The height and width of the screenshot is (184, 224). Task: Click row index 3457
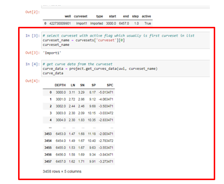[x=48, y=162]
